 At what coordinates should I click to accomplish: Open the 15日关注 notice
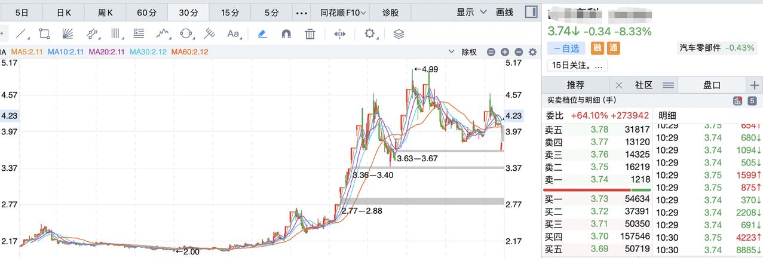pyautogui.click(x=577, y=65)
